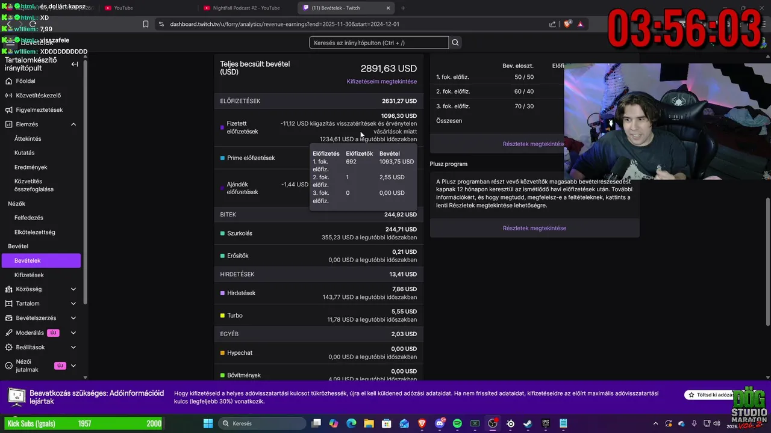Click the magnifier search button
This screenshot has width=771, height=433.
455,43
